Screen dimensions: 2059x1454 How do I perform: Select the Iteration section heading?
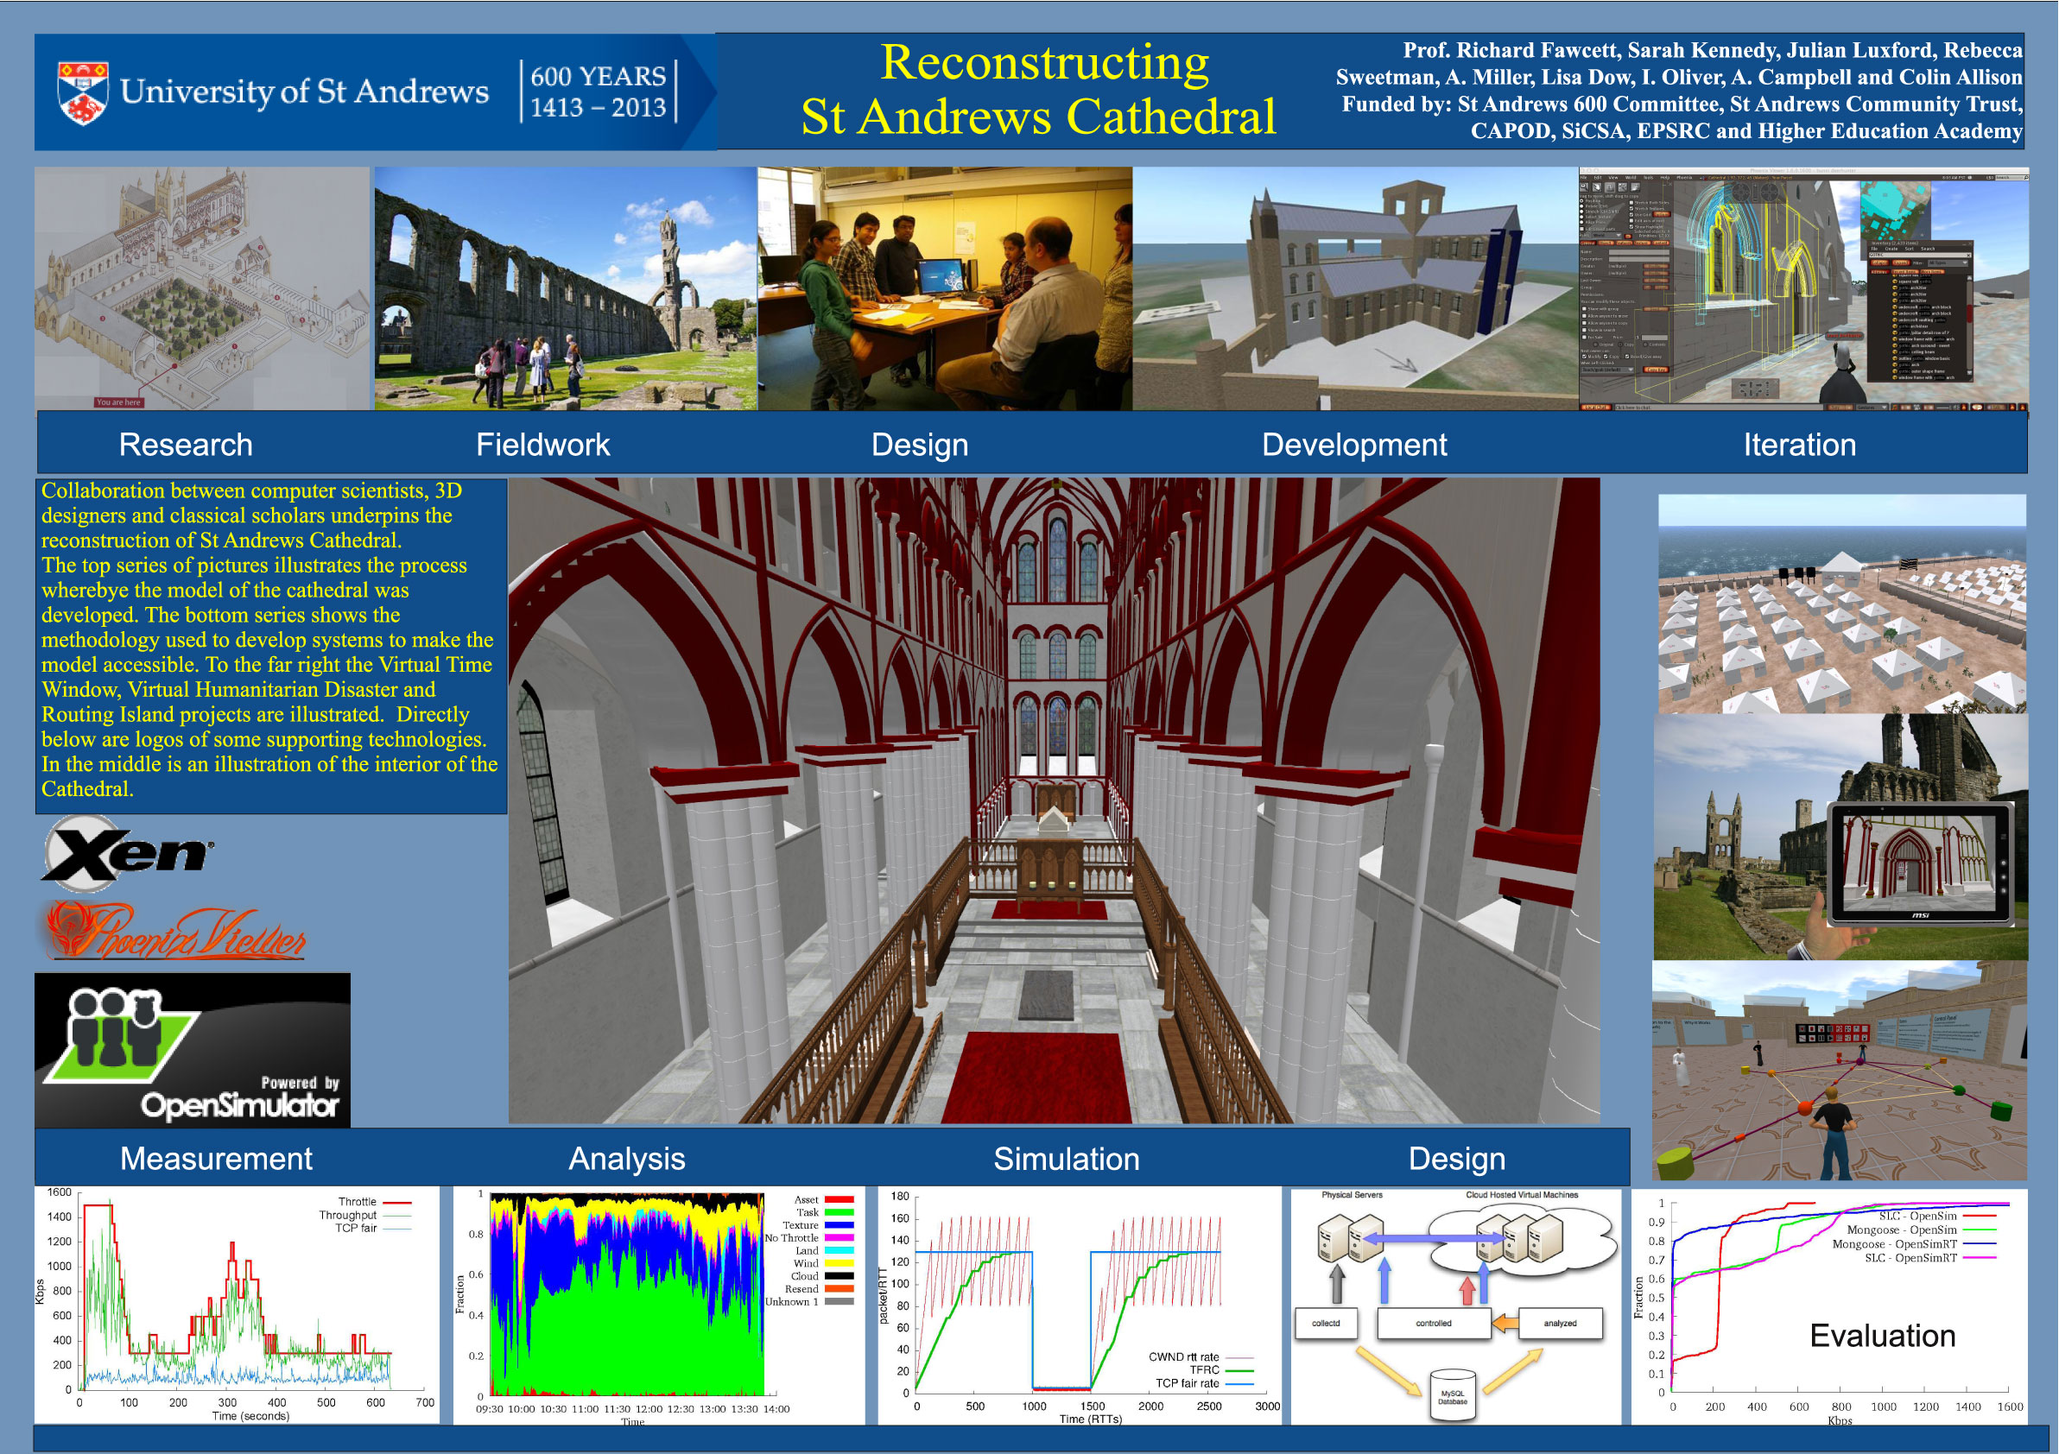click(x=1799, y=445)
